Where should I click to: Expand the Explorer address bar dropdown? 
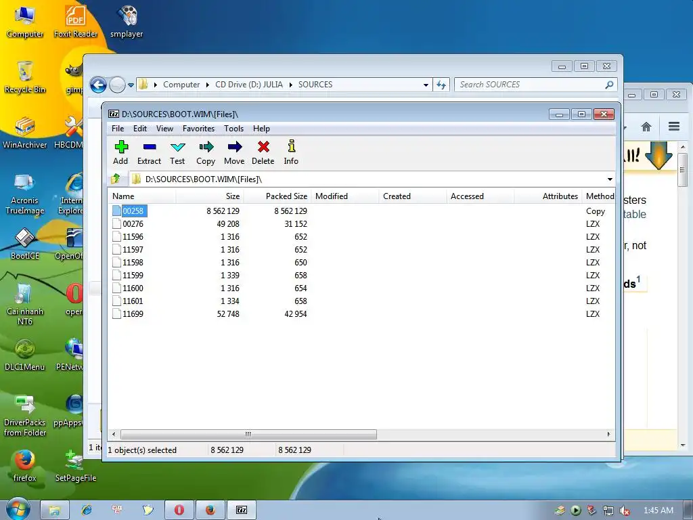pyautogui.click(x=426, y=85)
